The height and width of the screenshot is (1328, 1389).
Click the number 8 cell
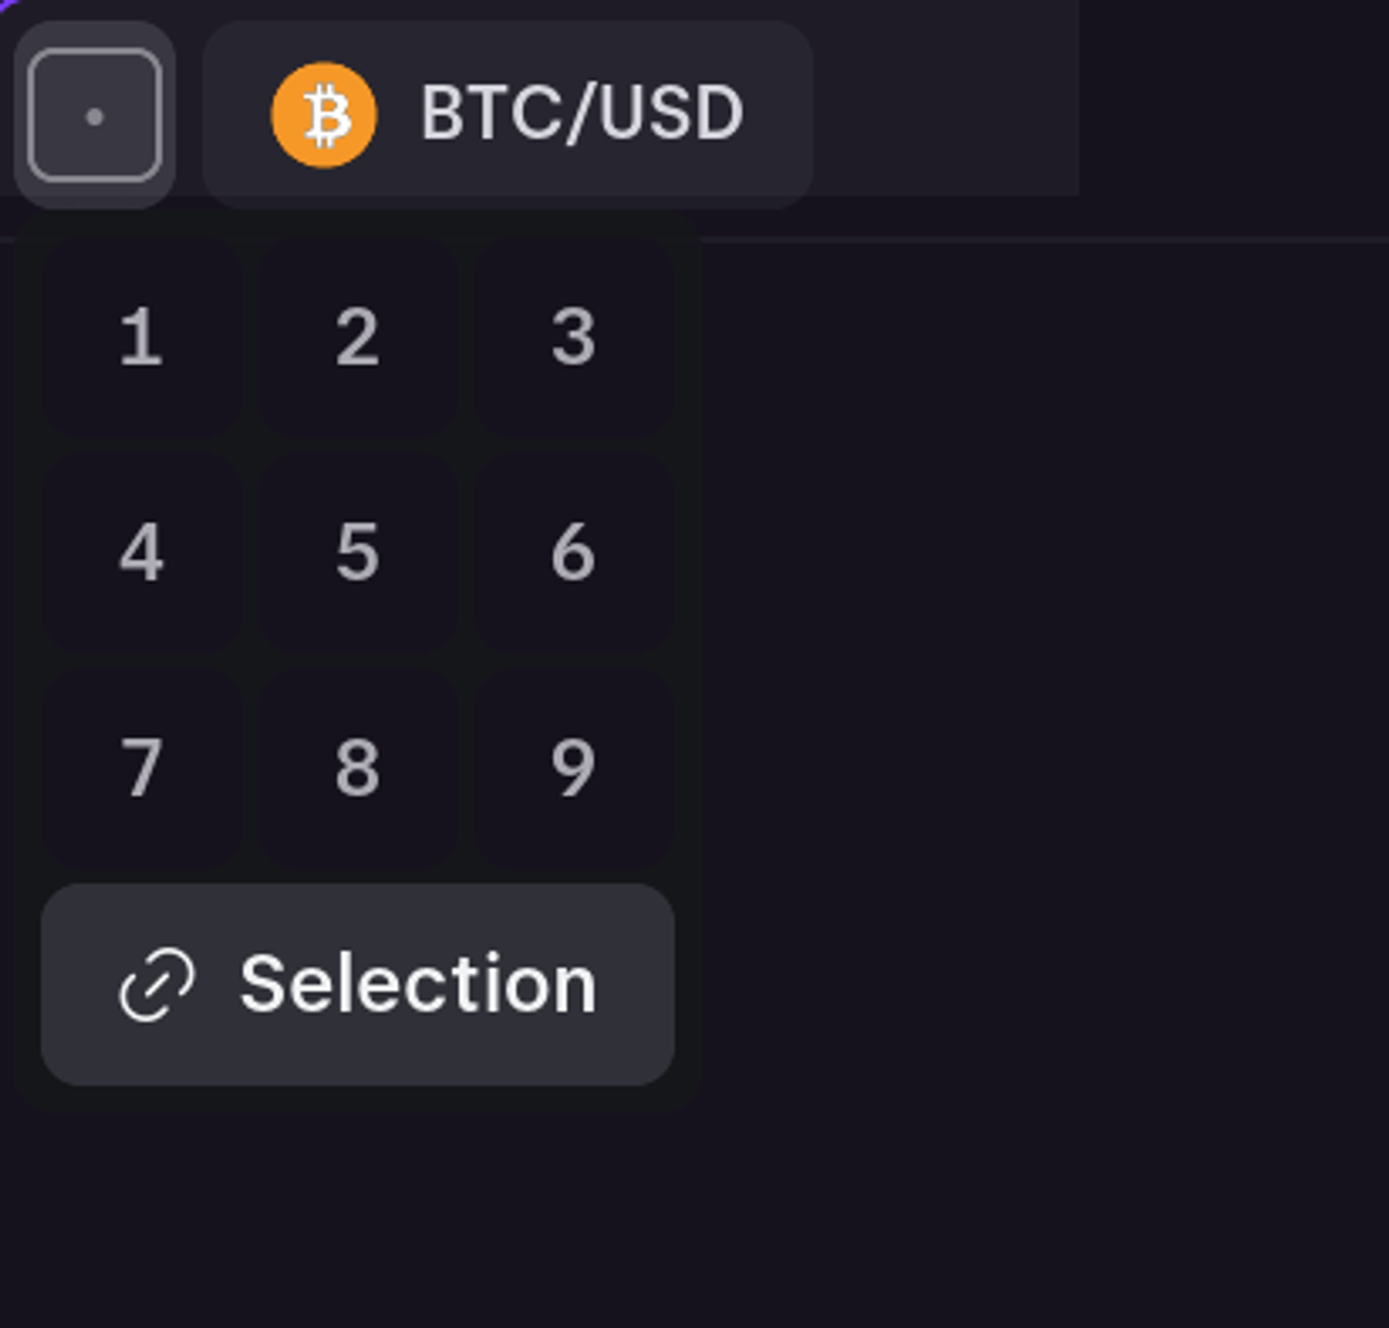click(x=357, y=768)
